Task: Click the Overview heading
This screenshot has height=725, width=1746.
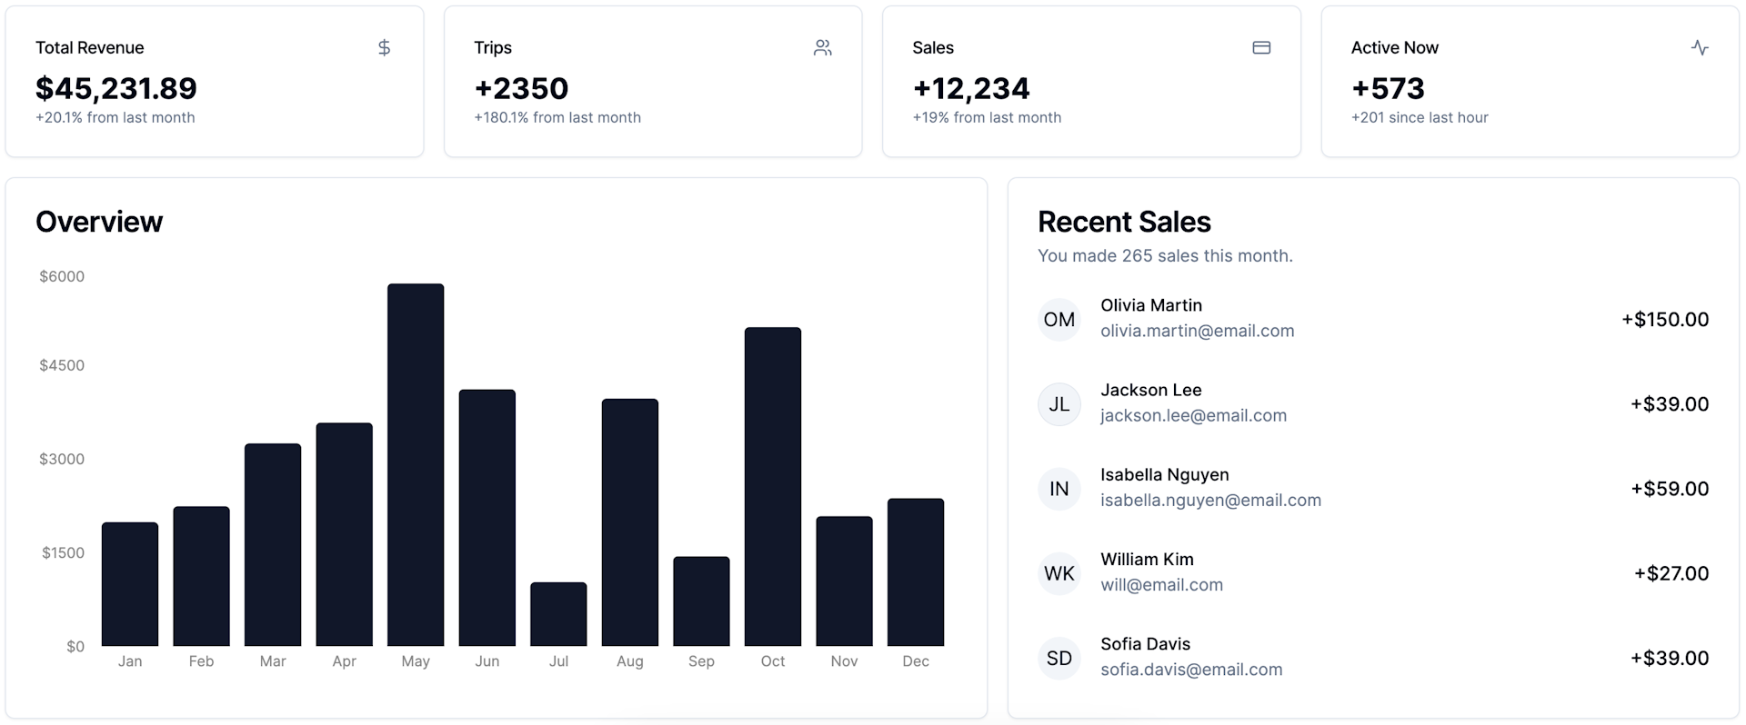Action: tap(99, 222)
